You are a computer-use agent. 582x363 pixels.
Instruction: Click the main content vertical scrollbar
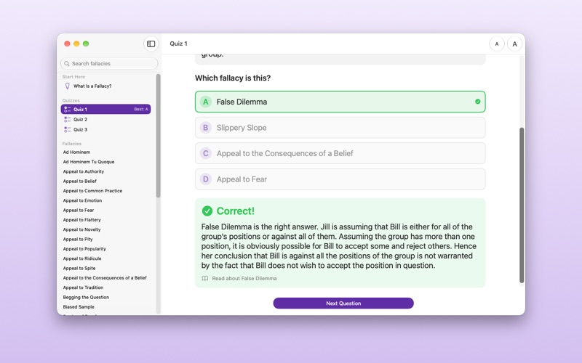click(522, 205)
